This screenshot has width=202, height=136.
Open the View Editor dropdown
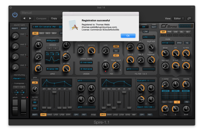click(x=179, y=18)
